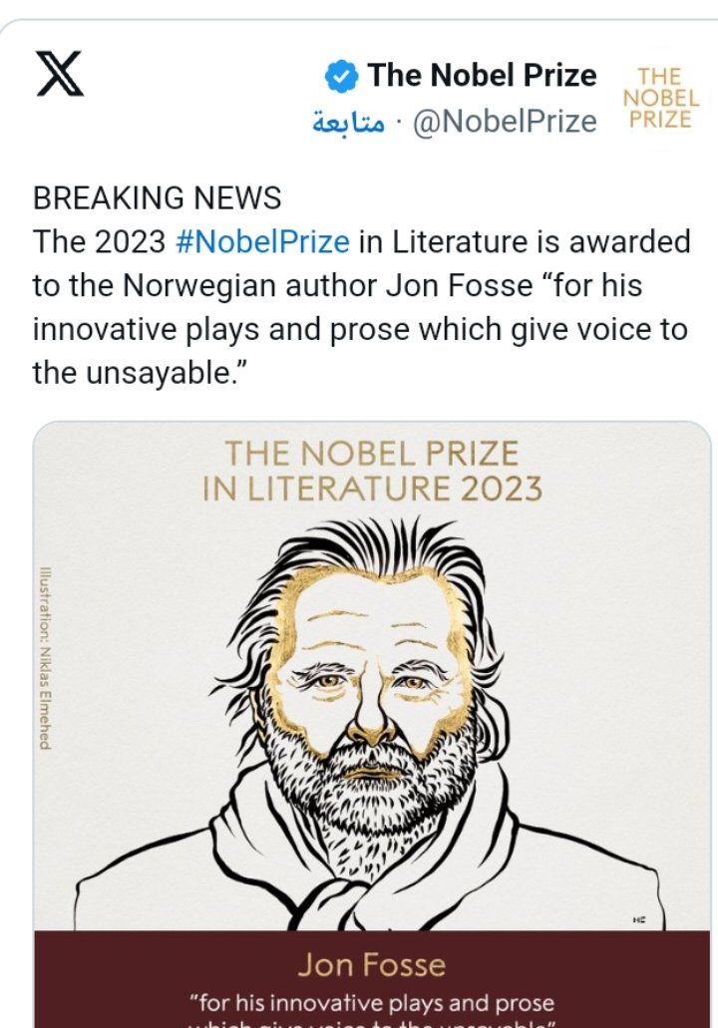The height and width of the screenshot is (1028, 718).
Task: Open The Nobel Prize account name
Action: point(482,75)
